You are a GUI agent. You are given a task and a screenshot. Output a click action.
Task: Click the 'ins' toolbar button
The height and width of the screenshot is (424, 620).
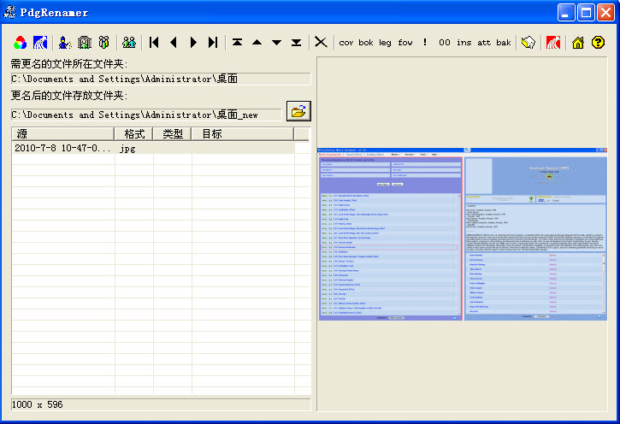click(464, 43)
